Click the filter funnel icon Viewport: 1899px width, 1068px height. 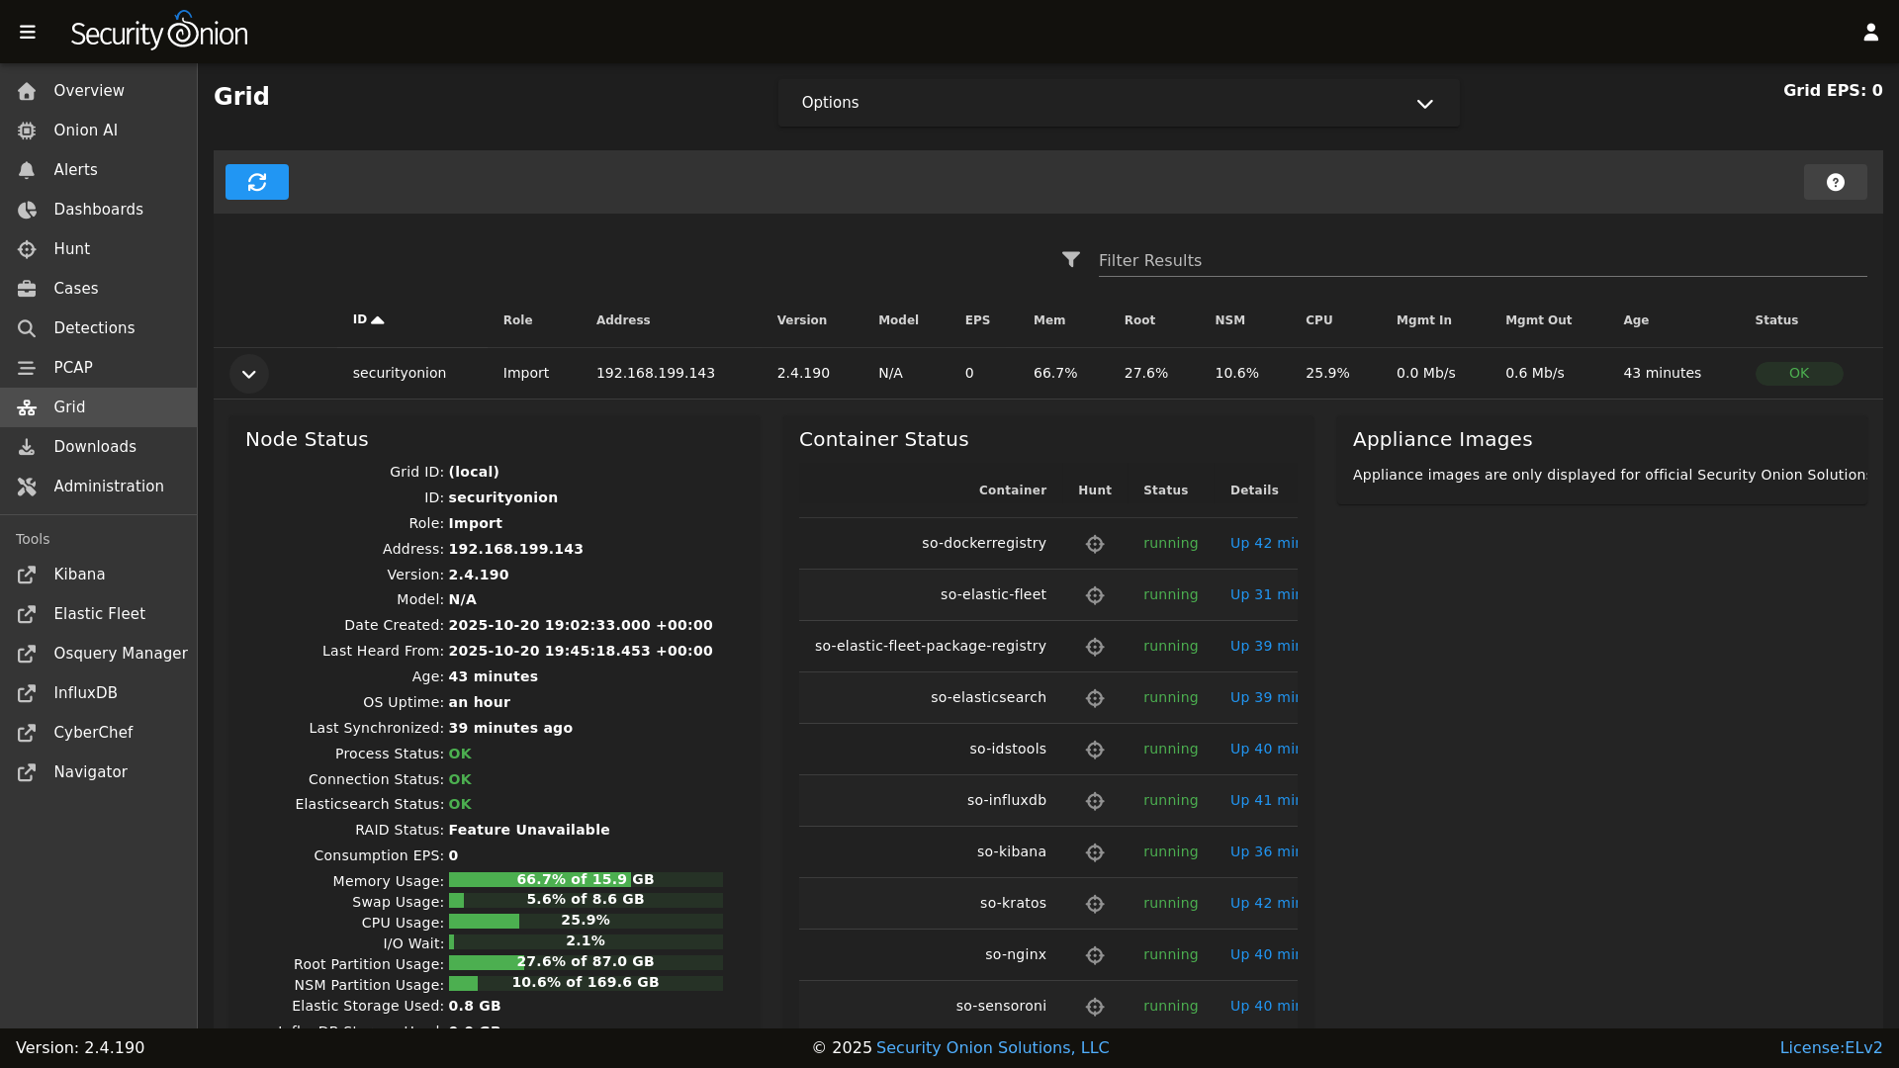point(1070,259)
